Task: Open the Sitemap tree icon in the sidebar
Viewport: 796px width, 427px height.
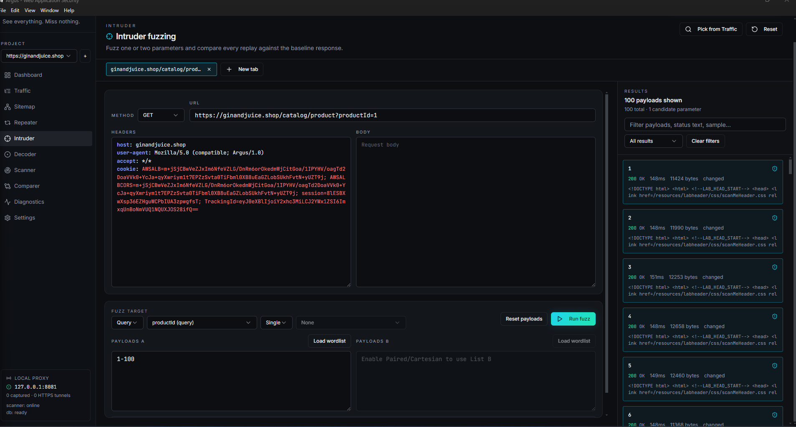Action: [x=8, y=107]
